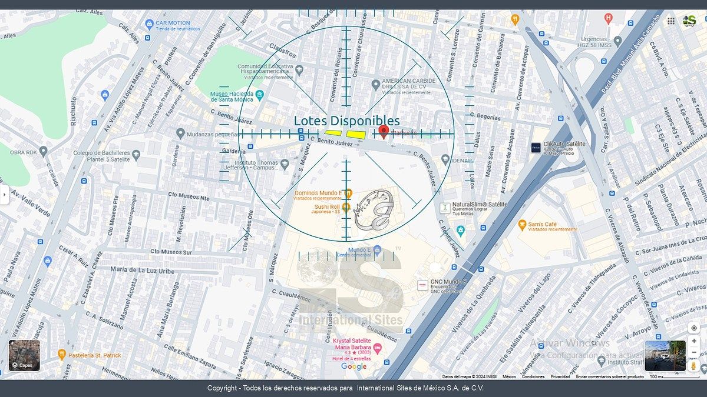707x397 pixels.
Task: Select the yellow Pegman Street View icon
Action: 693,366
